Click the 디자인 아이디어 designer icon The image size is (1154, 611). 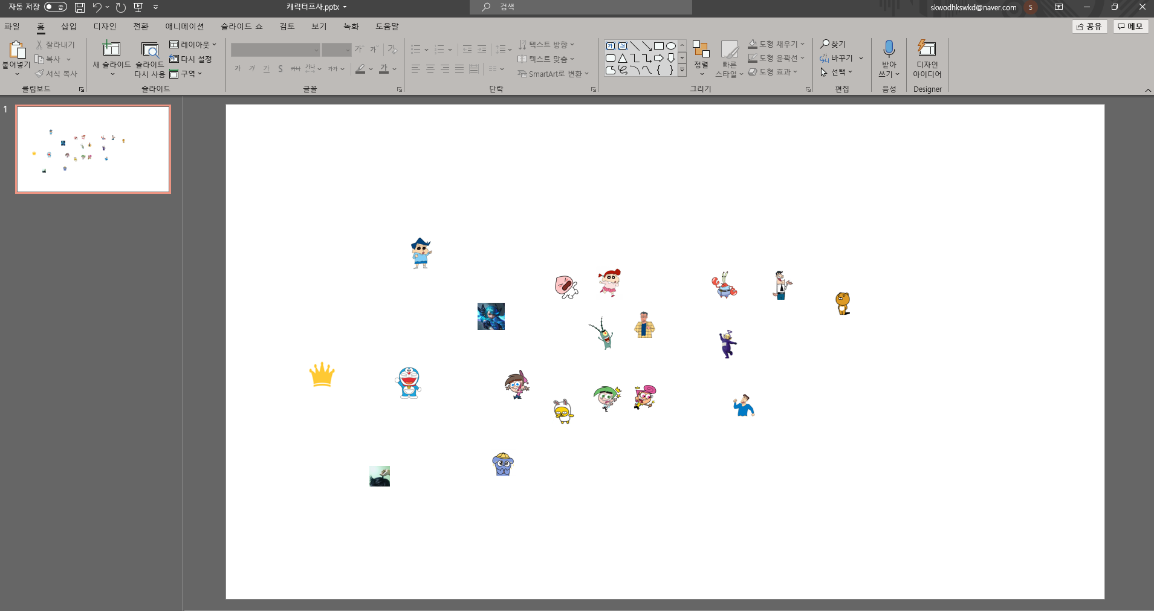coord(927,48)
